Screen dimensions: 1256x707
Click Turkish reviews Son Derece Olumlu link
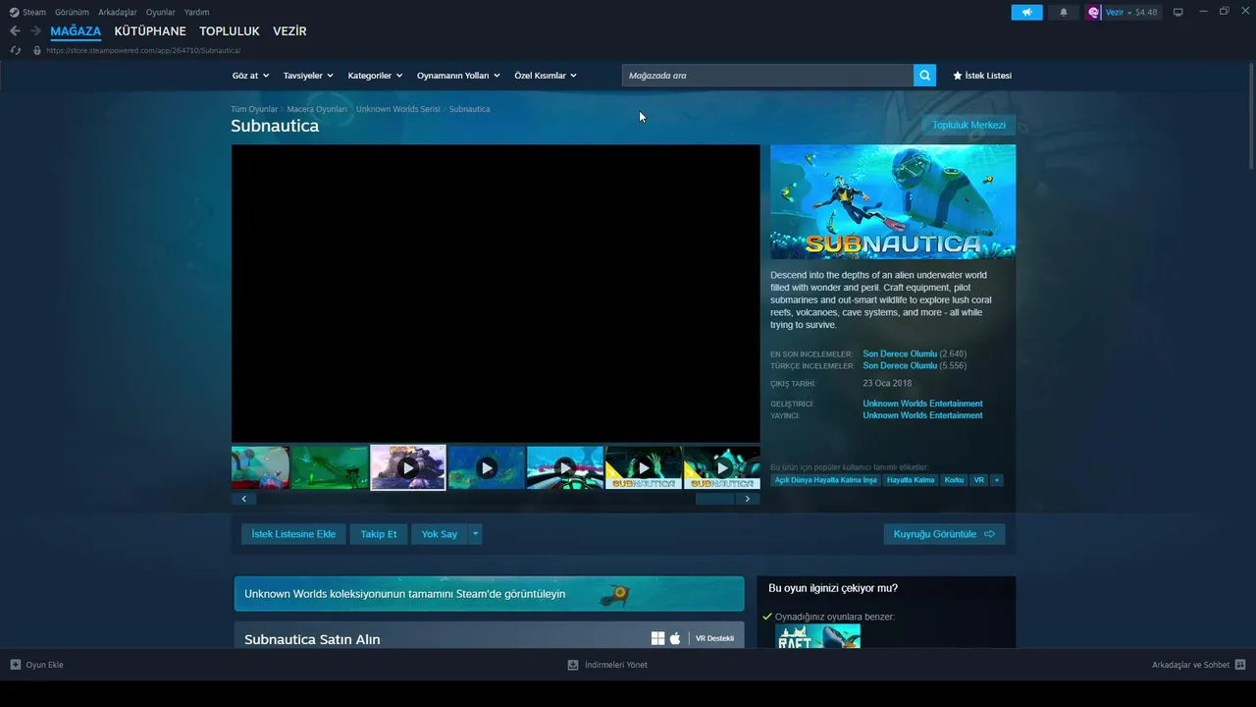900,365
